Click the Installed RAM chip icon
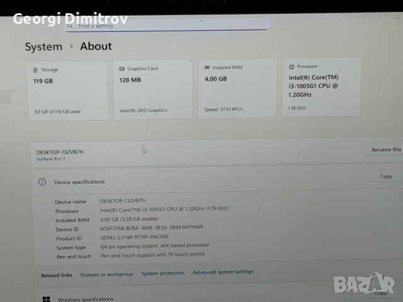Screen dimensions: 403x302 tap(207, 67)
